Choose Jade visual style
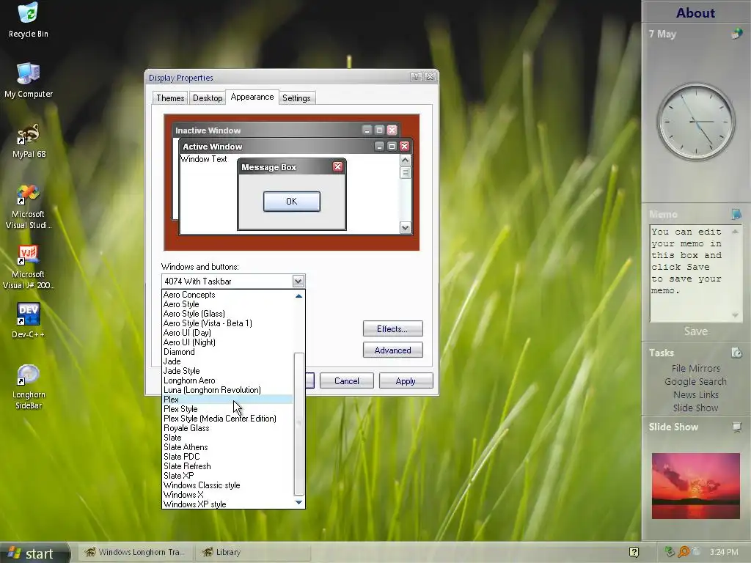Screen dimensions: 751x563 pos(227,361)
